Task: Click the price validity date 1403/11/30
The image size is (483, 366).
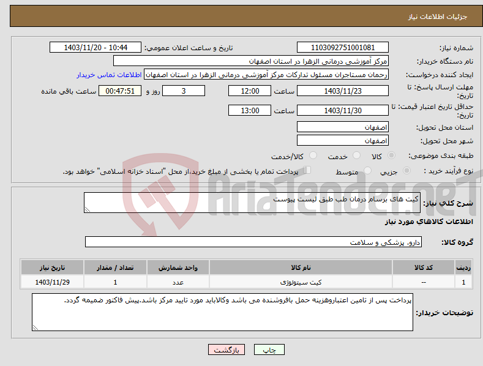Action: click(343, 110)
